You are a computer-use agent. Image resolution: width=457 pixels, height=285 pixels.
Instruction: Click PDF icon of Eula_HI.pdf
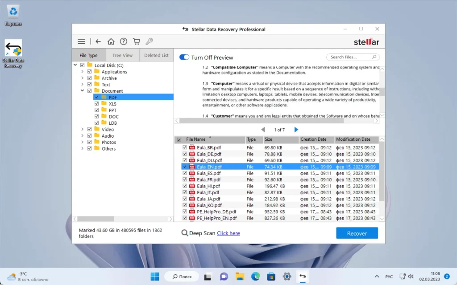tap(192, 186)
